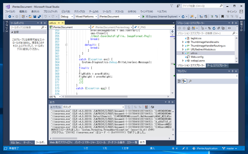Viewport: 248px width, 154px height.
Task: Click the データソース side tab
Action: pyautogui.click(x=7, y=26)
